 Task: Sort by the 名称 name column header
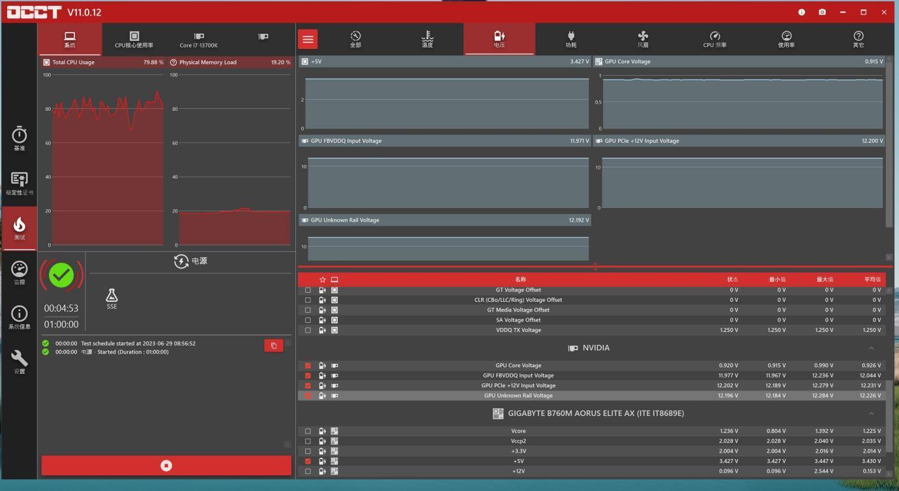coord(520,280)
